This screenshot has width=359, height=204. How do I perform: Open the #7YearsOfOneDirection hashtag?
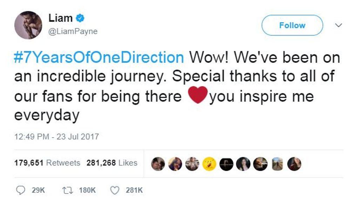click(99, 57)
